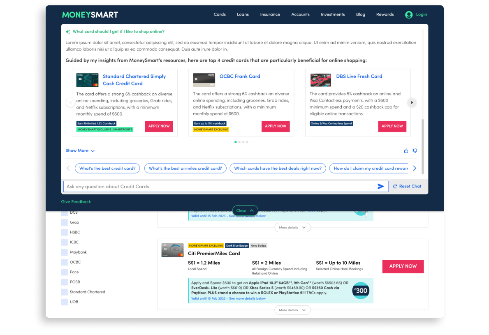Go to previous card carousel arrow
489x335 pixels.
point(70,102)
